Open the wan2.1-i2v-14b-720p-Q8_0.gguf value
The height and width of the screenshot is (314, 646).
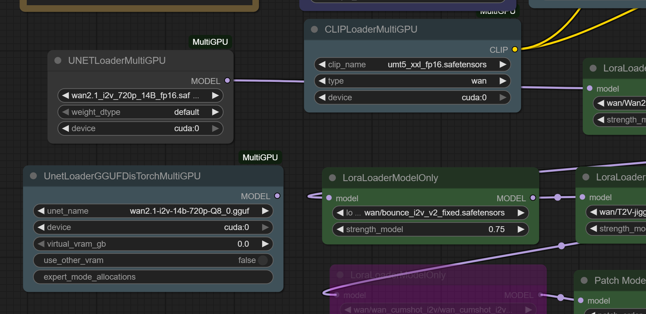coord(189,211)
